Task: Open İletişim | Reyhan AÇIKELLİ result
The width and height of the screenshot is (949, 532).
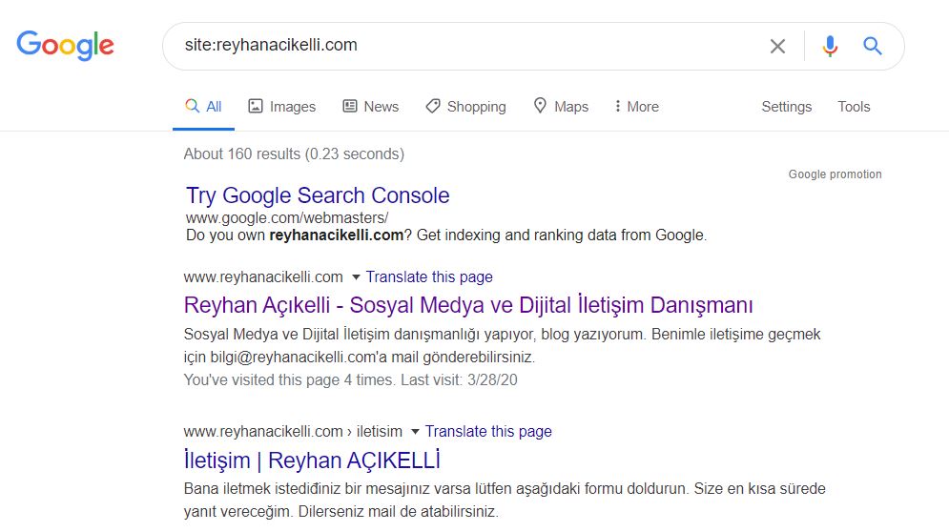Action: click(312, 460)
